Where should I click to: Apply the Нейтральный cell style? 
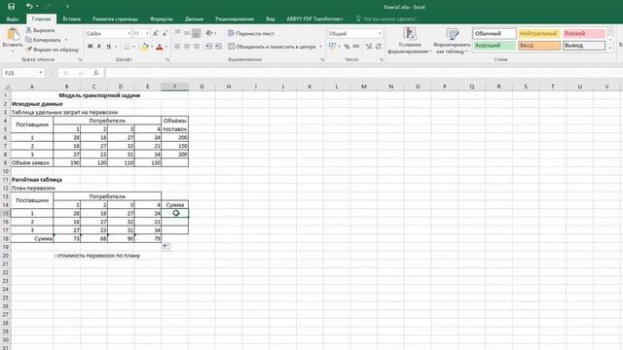[x=539, y=34]
